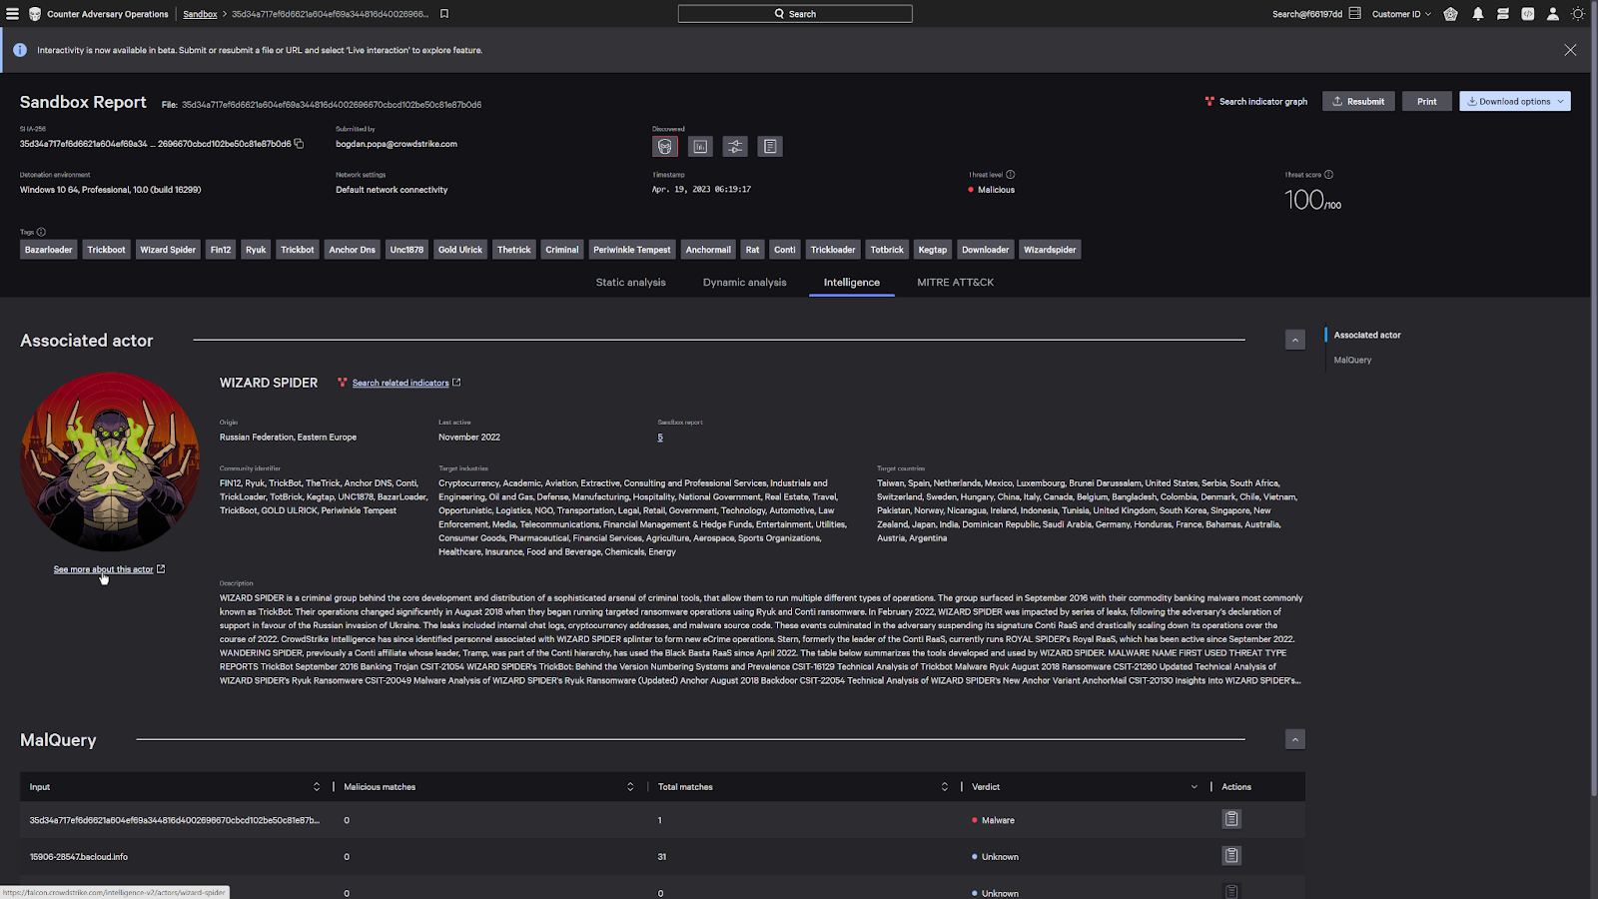1598x899 pixels.
Task: Open the code API icon in the top bar
Action: (x=1527, y=14)
